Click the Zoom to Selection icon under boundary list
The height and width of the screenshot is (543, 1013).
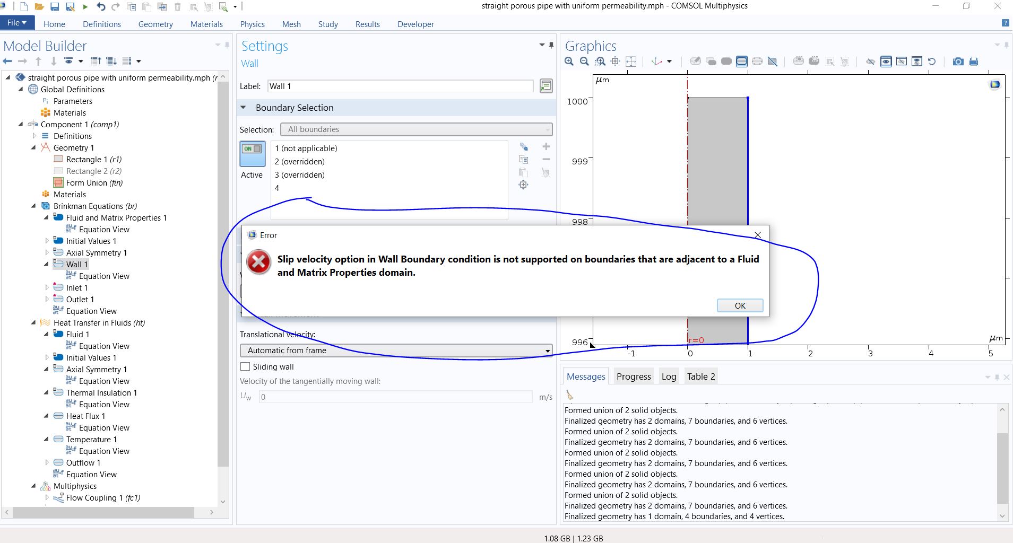coord(523,185)
